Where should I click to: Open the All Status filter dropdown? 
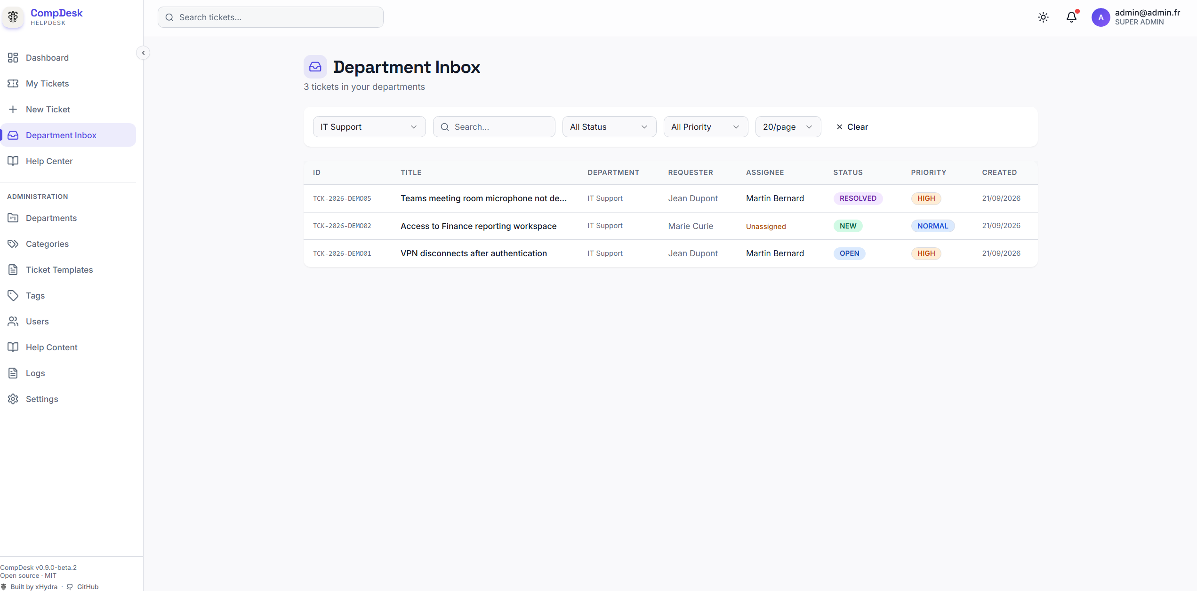click(x=609, y=127)
